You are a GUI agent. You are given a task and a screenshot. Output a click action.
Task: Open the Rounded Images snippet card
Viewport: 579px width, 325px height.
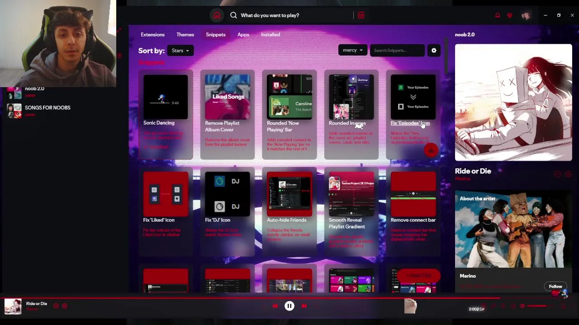(x=351, y=115)
